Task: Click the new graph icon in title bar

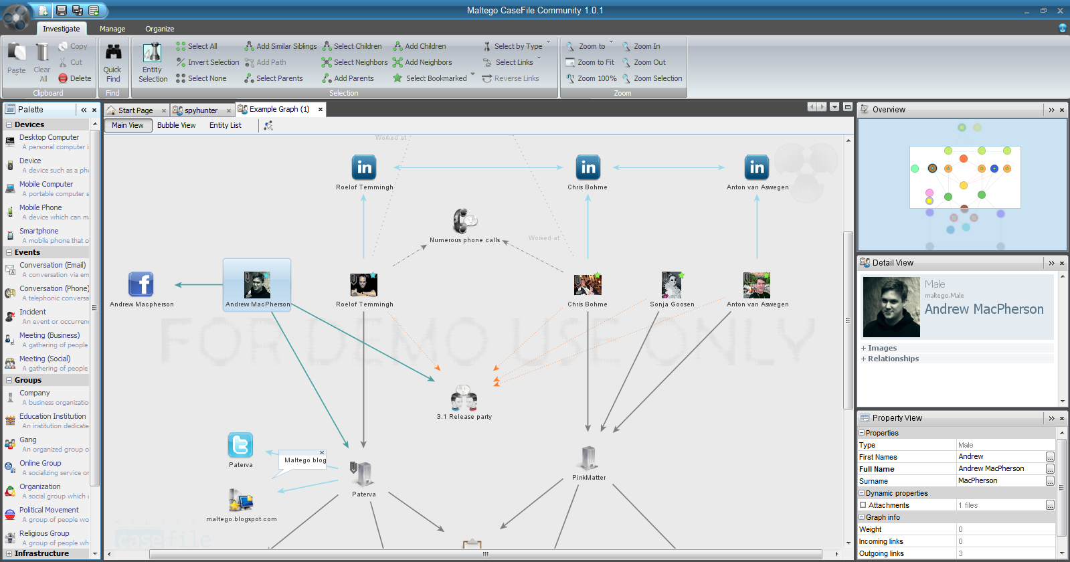Action: (43, 10)
